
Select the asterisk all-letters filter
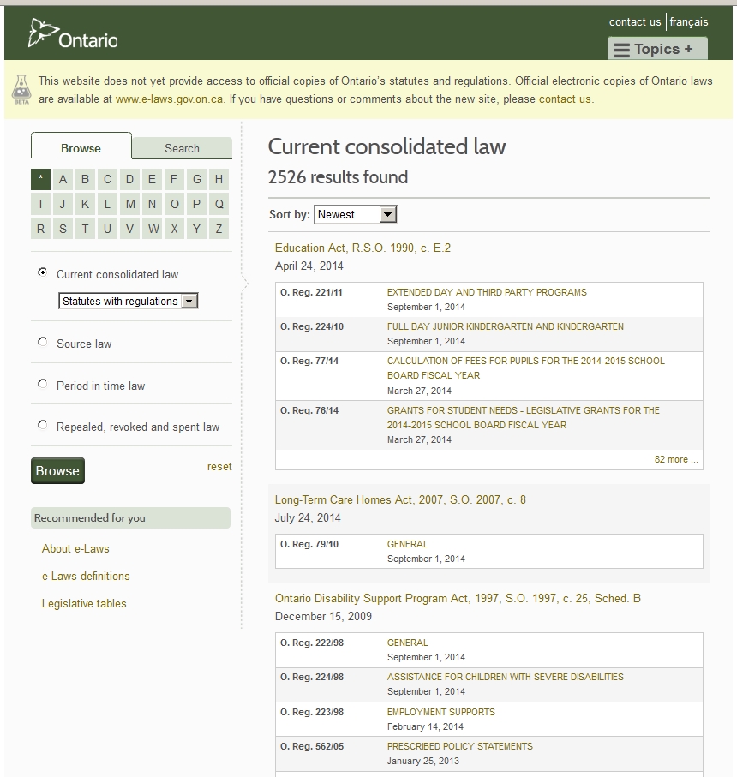[x=40, y=179]
